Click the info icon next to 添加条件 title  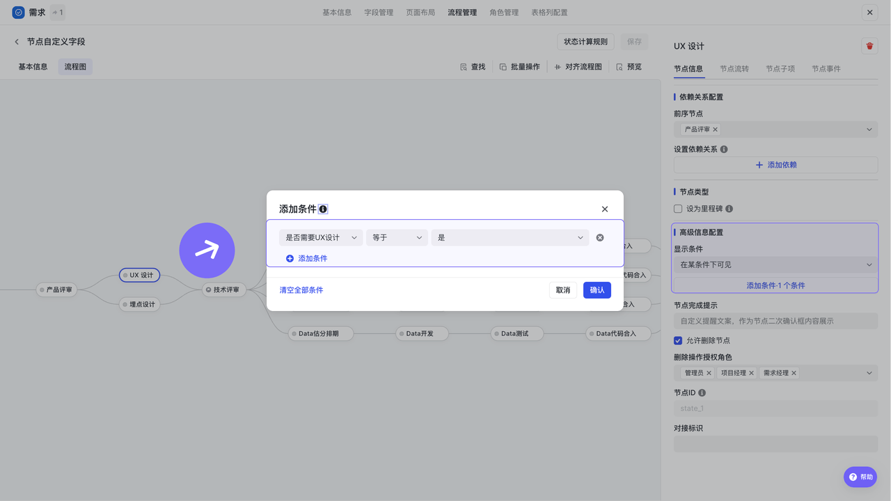coord(323,209)
